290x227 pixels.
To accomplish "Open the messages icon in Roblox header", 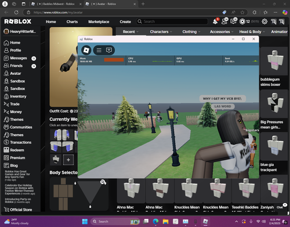I will coord(233,21).
